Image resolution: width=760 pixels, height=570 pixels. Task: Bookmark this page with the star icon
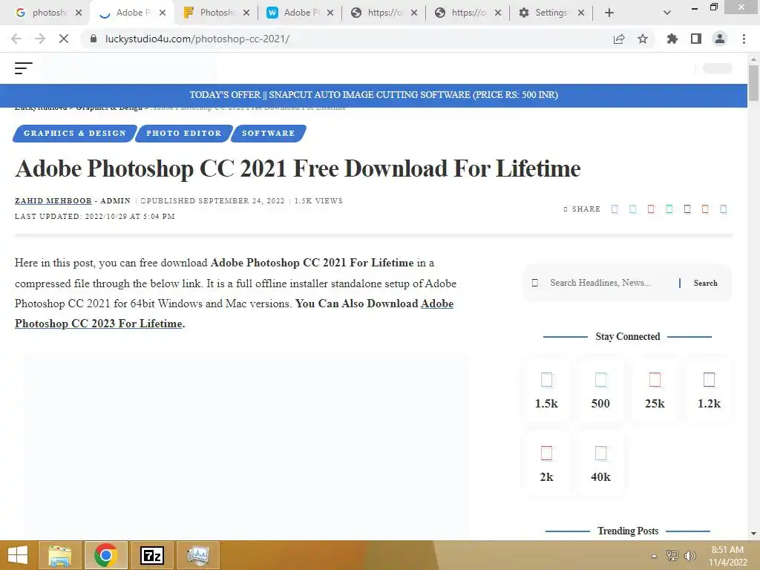pyautogui.click(x=642, y=39)
